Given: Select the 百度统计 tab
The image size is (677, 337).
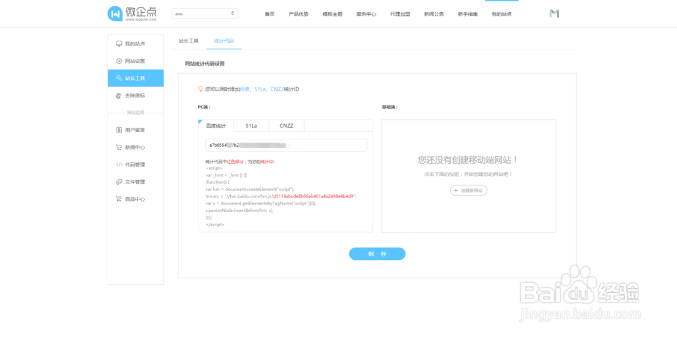Looking at the screenshot, I should (216, 126).
